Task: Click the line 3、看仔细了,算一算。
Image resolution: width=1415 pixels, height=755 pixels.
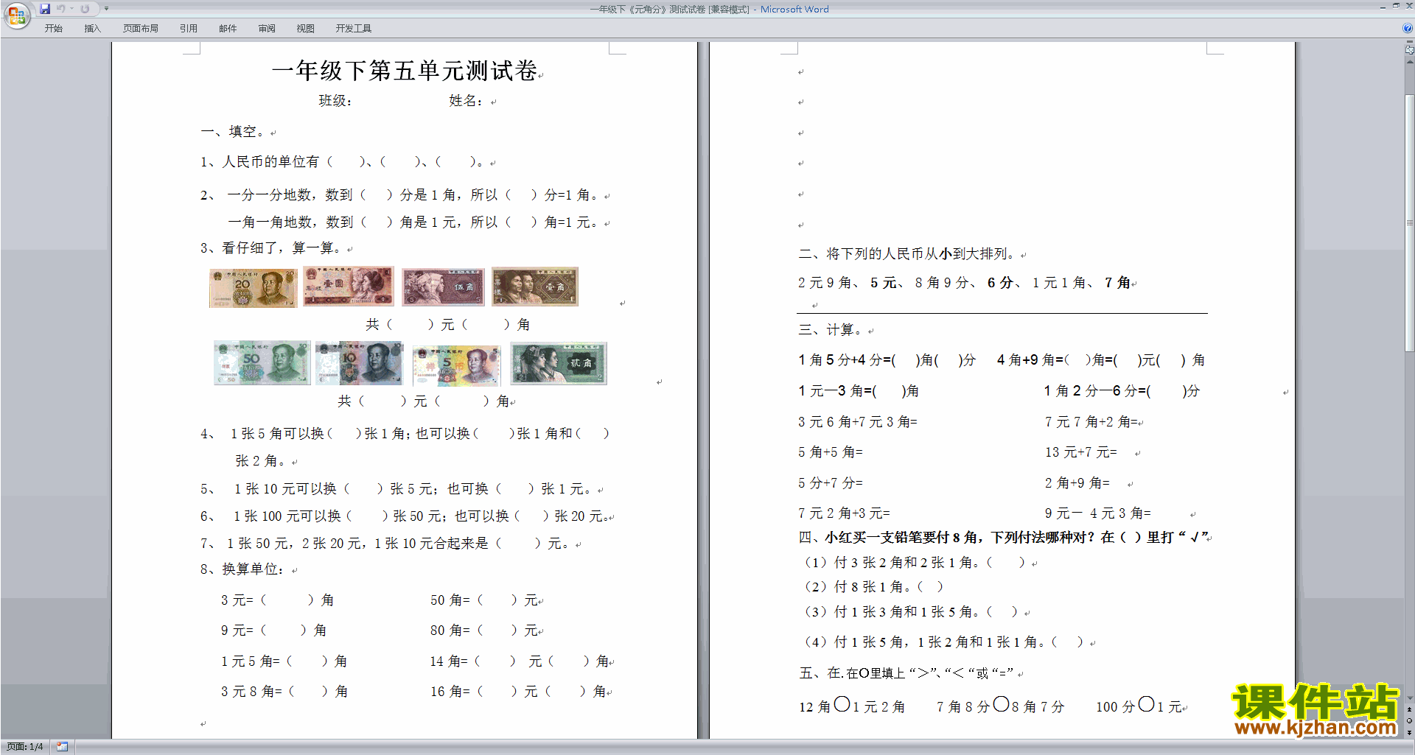Action: [272, 248]
